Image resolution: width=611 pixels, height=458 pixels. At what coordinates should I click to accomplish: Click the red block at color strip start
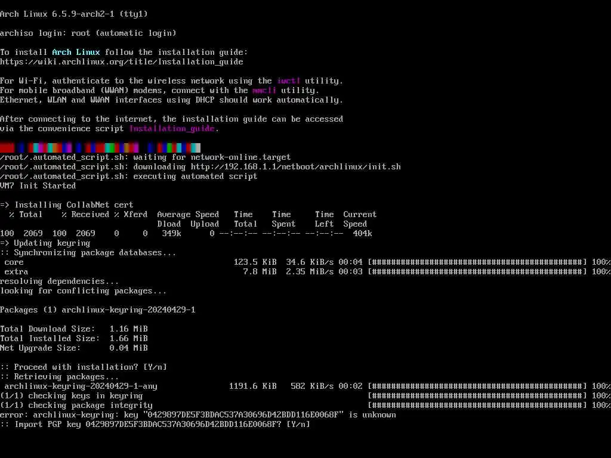pyautogui.click(x=7, y=148)
